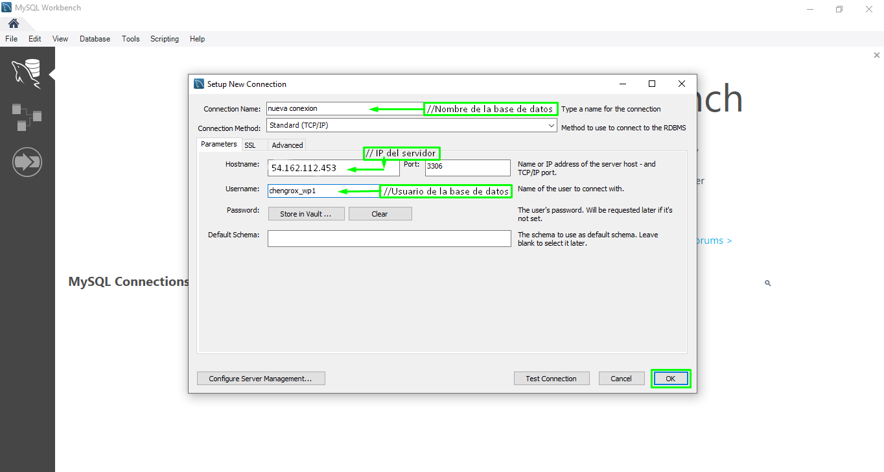Click the Clear password button

(380, 214)
